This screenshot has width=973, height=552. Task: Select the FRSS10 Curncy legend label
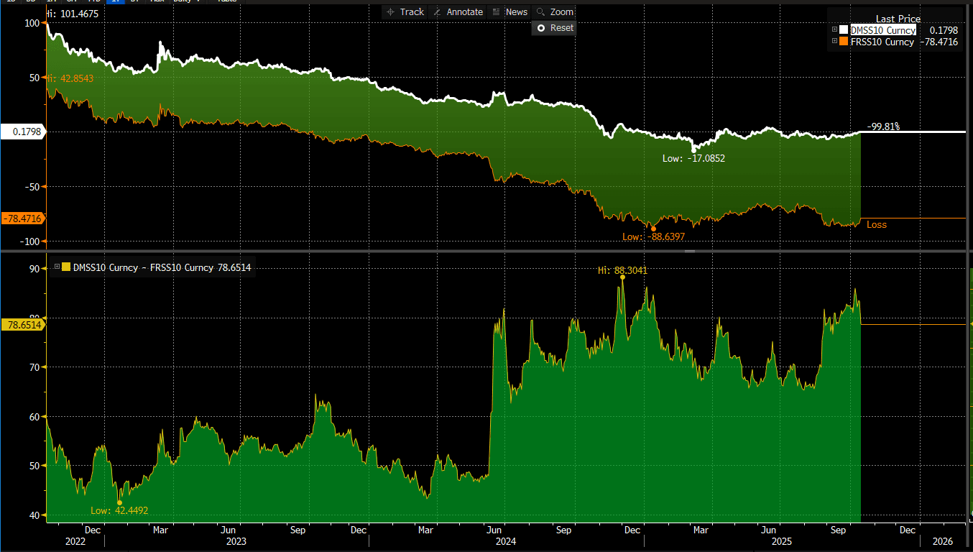882,42
